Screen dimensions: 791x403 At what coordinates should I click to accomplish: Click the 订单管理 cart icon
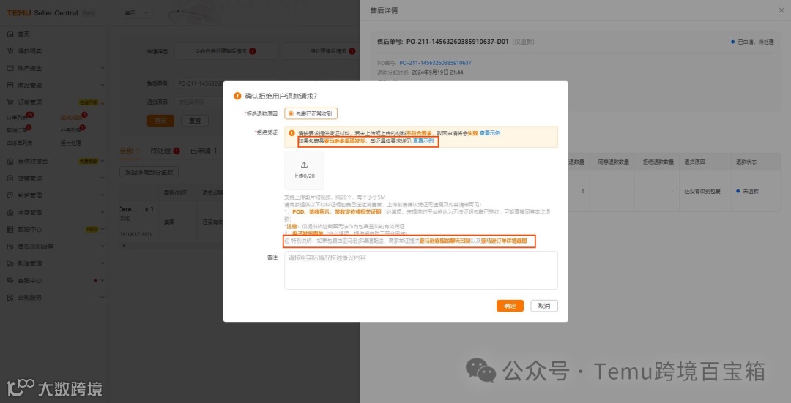[10, 102]
